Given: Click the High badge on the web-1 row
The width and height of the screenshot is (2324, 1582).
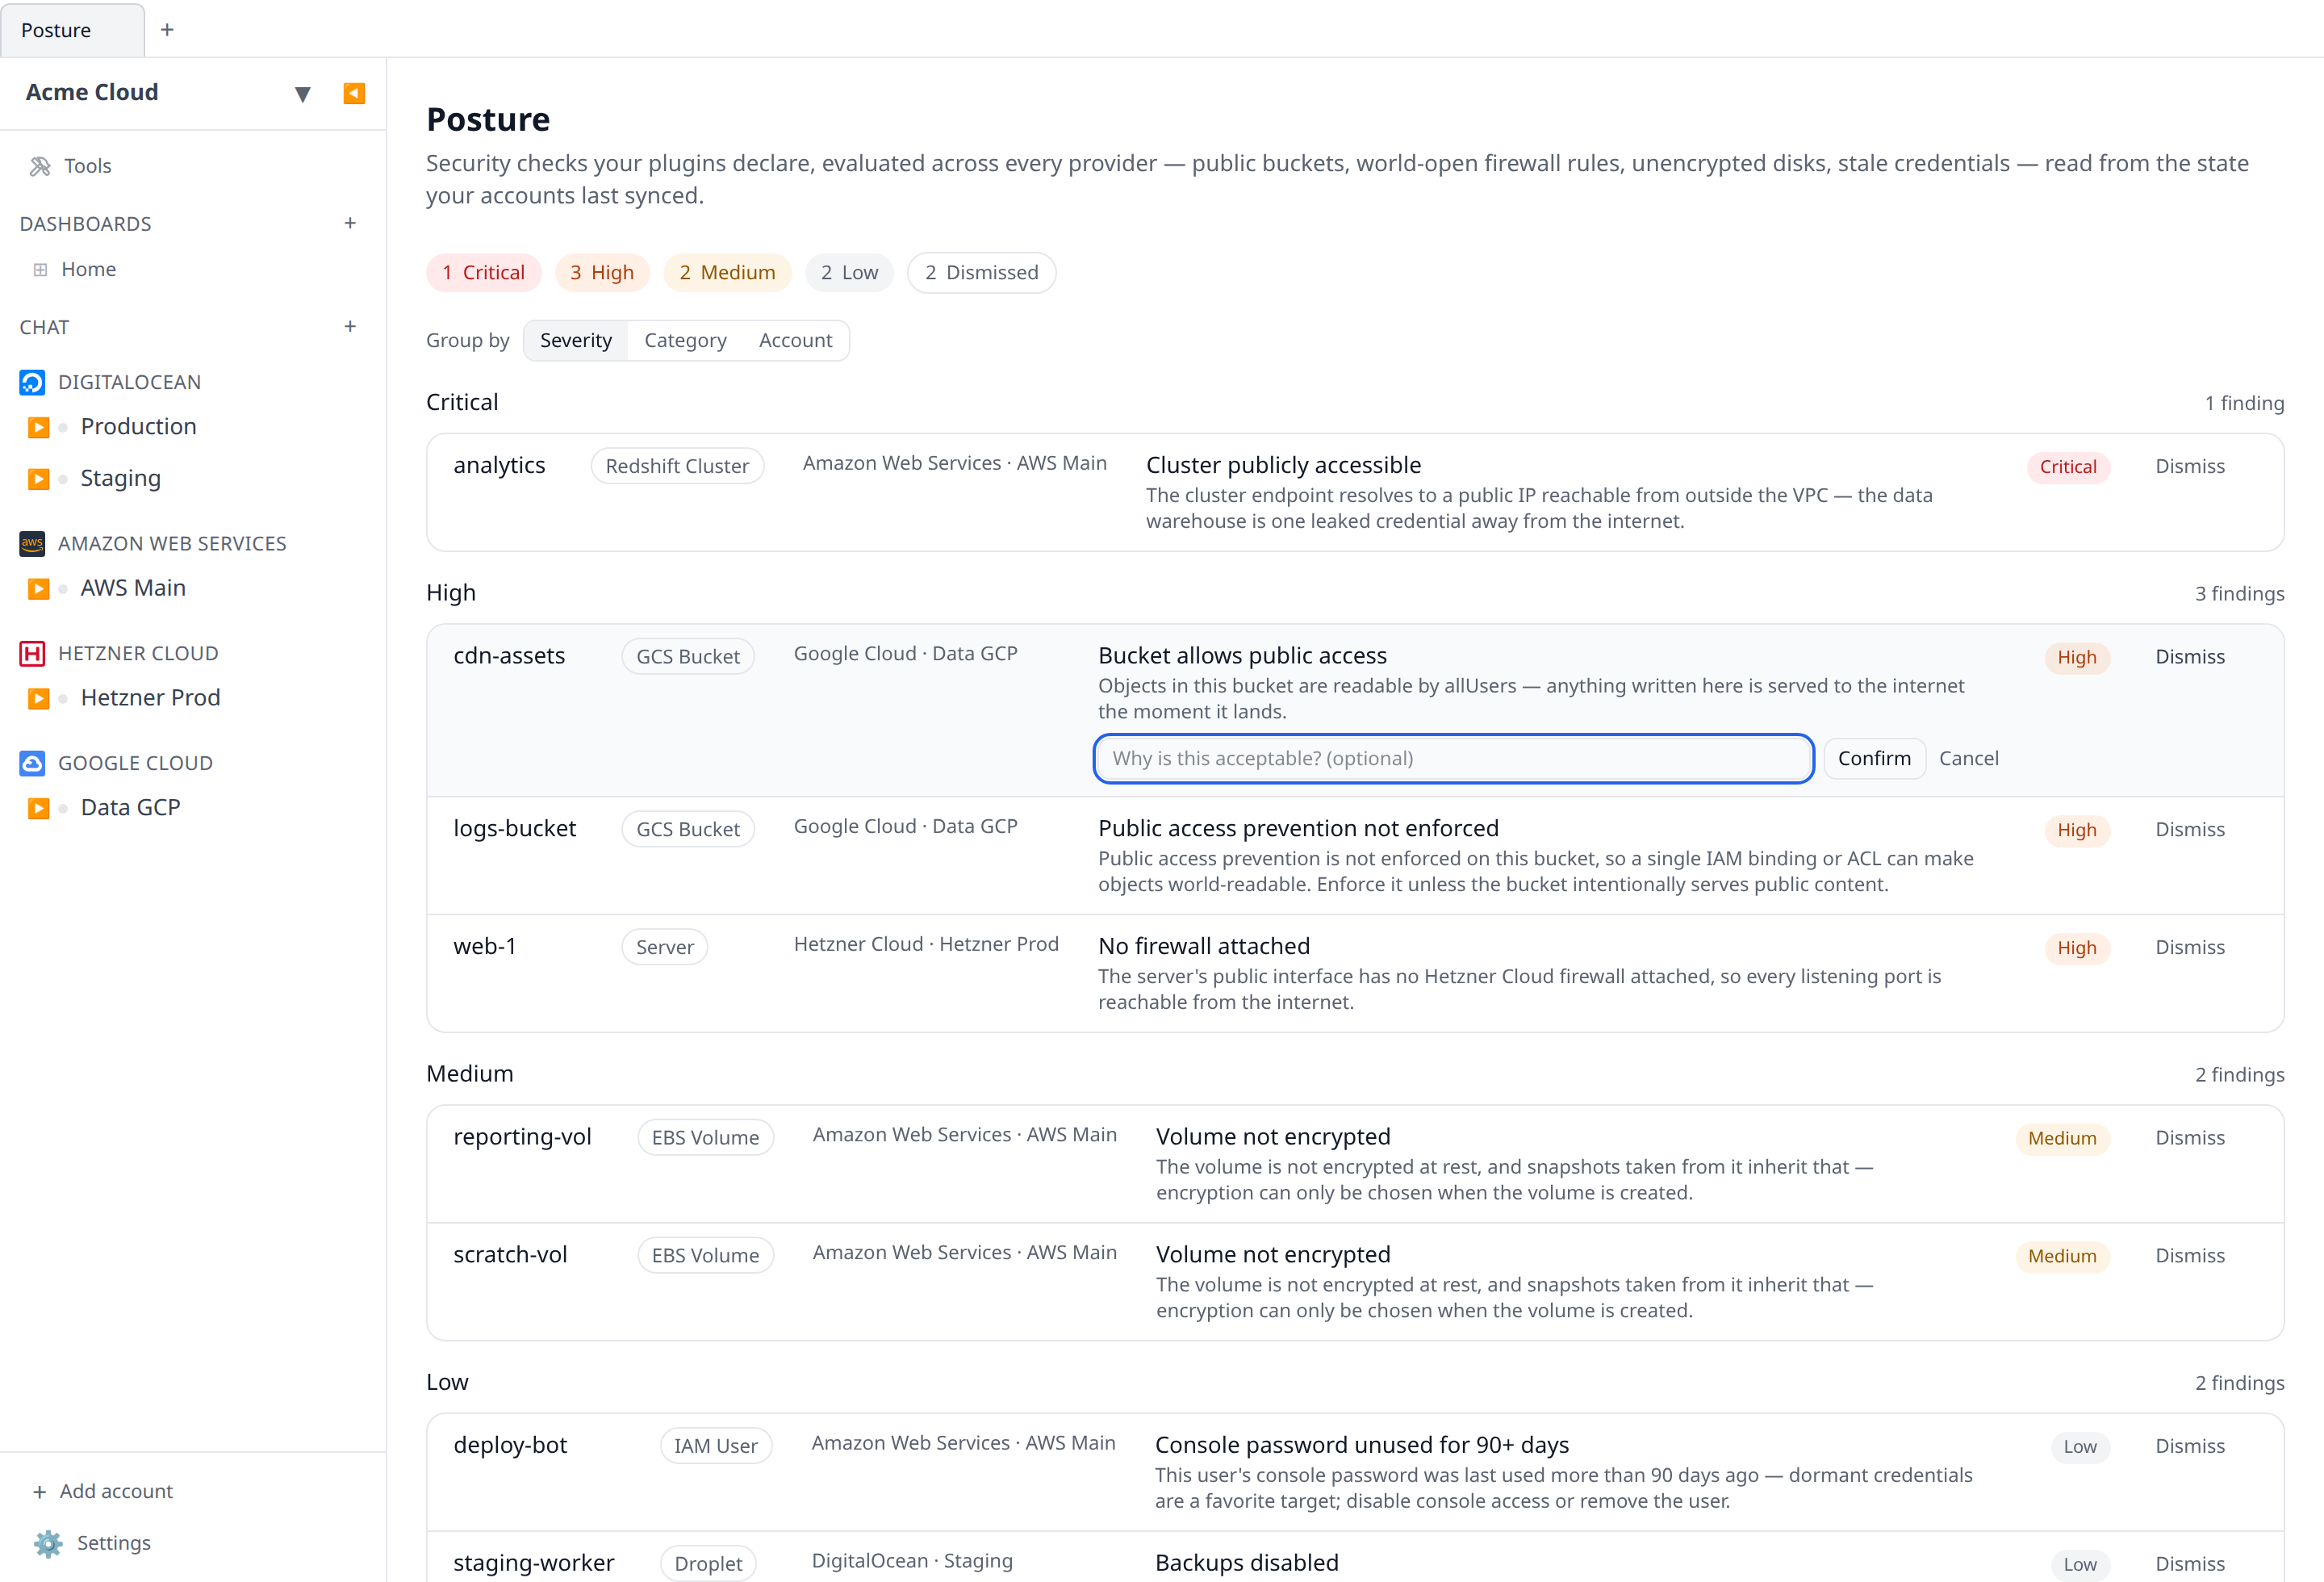Looking at the screenshot, I should (x=2077, y=948).
